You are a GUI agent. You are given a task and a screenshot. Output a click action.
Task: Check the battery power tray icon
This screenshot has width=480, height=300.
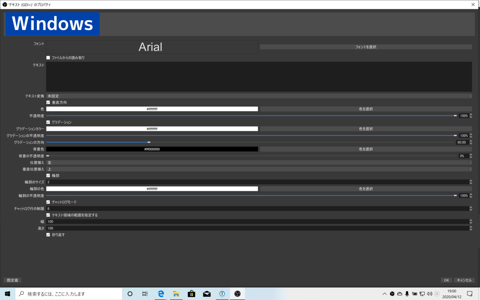pyautogui.click(x=414, y=294)
